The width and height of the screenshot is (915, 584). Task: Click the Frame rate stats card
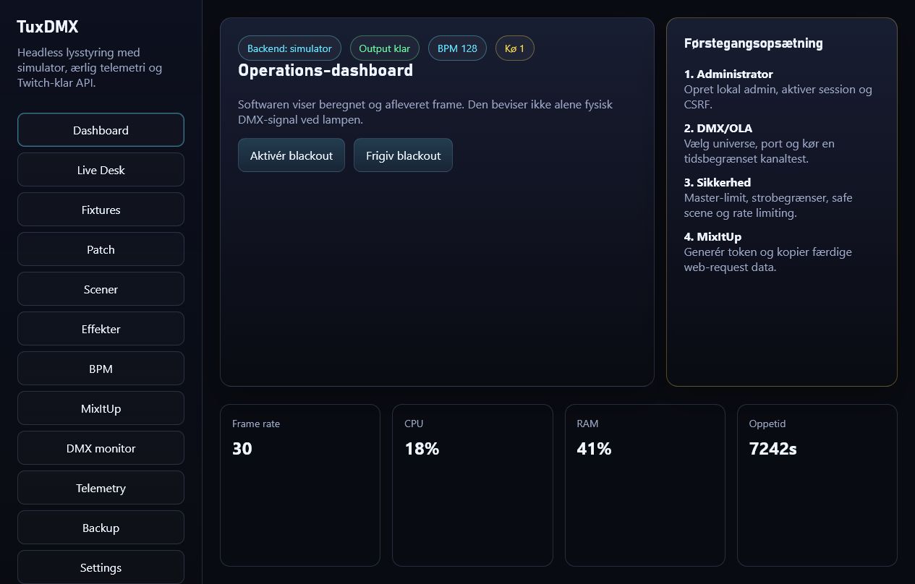coord(300,485)
